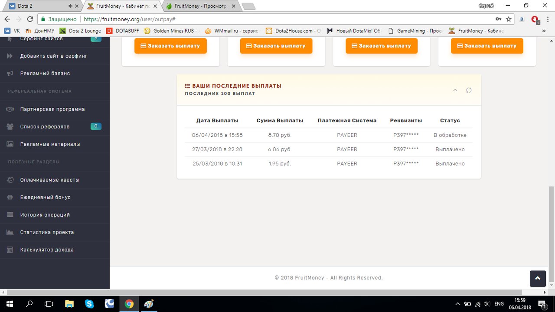Screen dimensions: 555x312
Task: Open a new Chrome tab
Action: pos(248,6)
